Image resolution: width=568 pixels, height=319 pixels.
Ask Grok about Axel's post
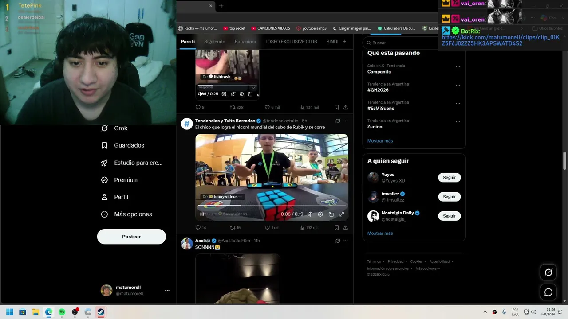[x=338, y=241]
